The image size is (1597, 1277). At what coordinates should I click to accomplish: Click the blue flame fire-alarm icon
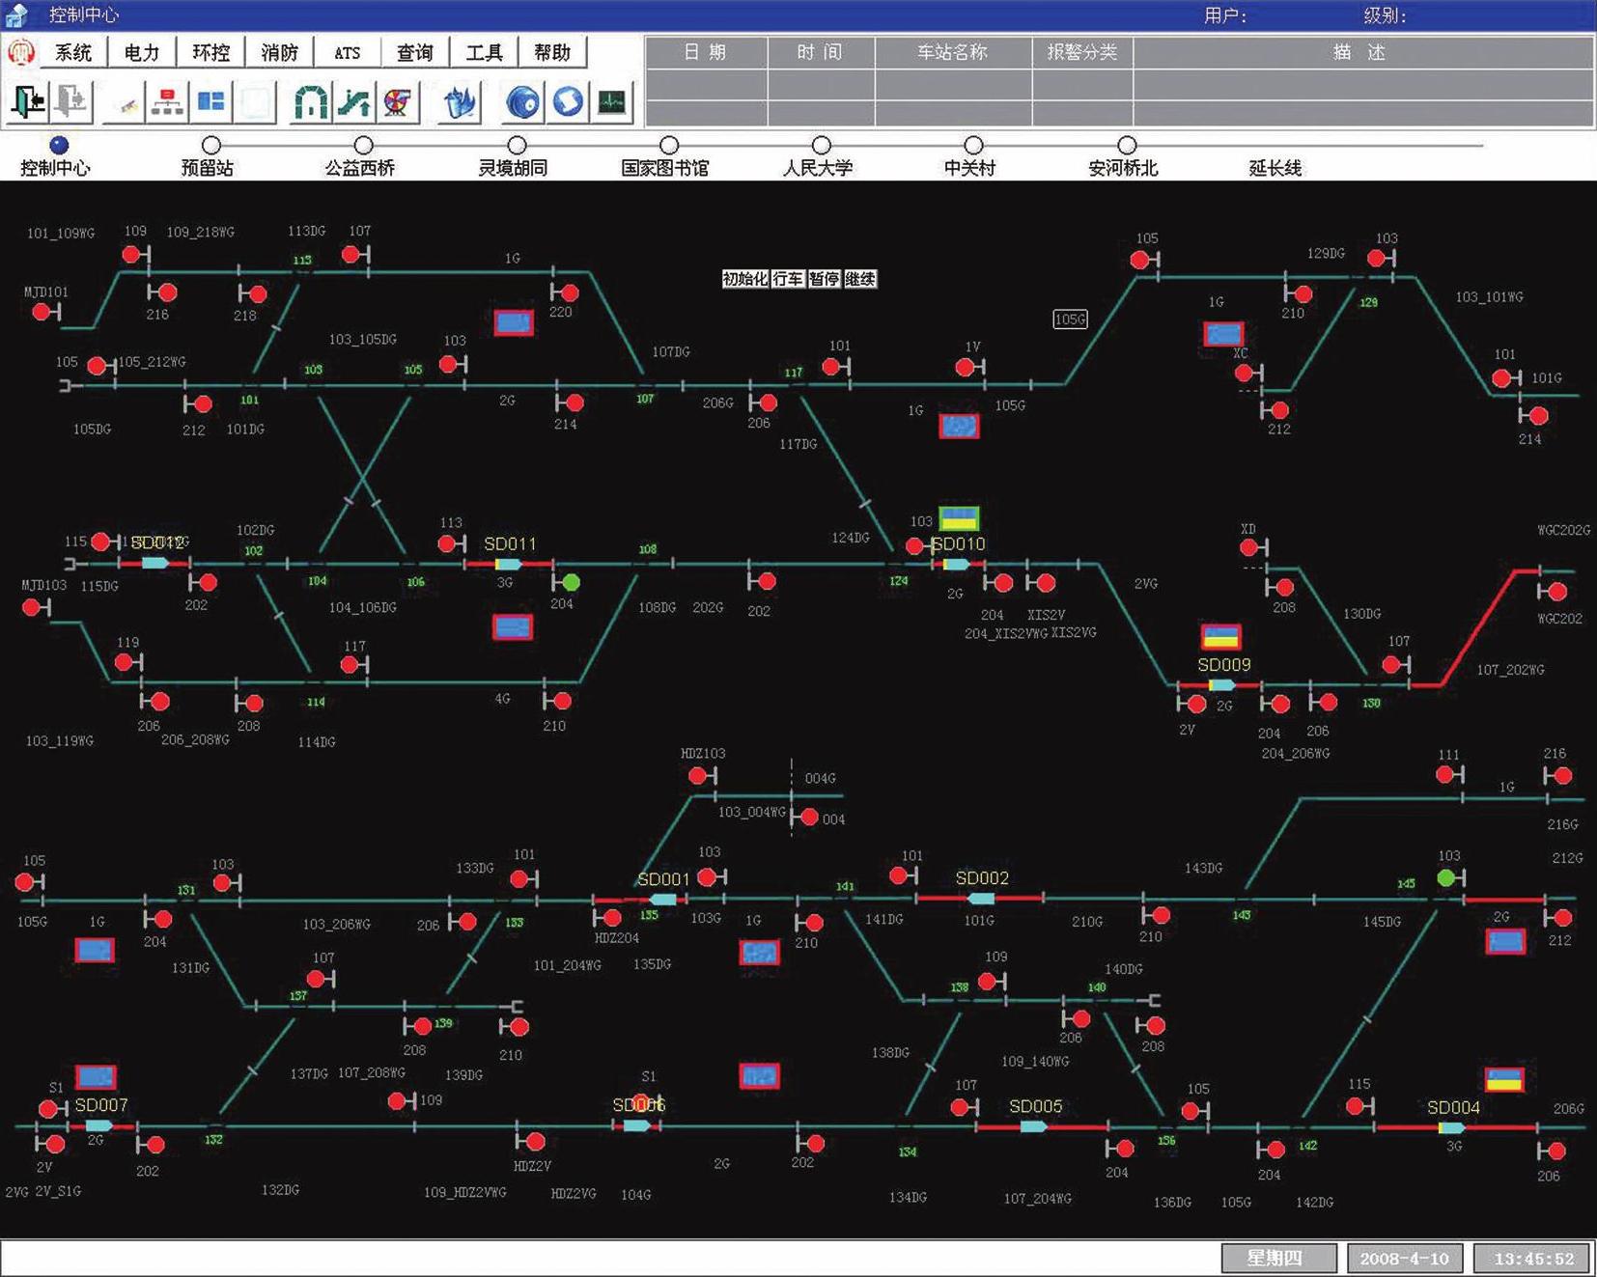tap(460, 102)
